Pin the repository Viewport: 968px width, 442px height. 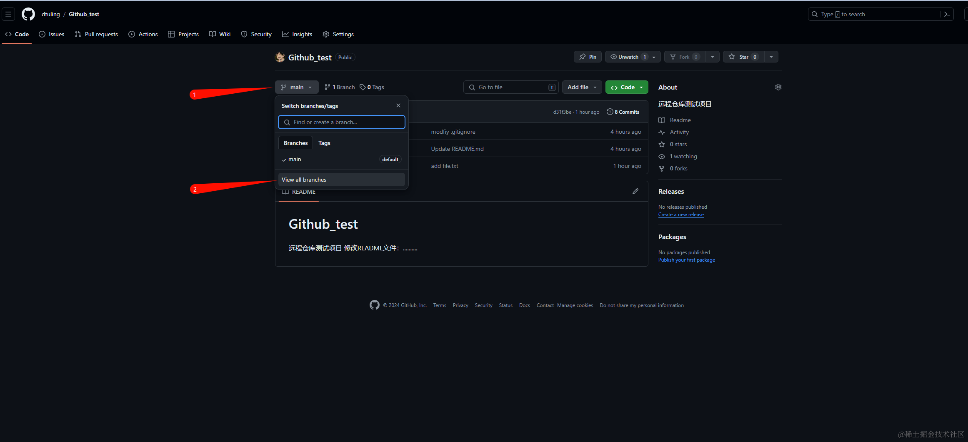click(x=588, y=57)
